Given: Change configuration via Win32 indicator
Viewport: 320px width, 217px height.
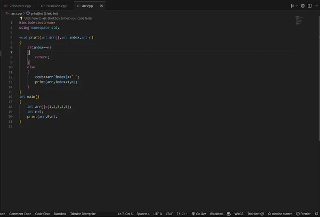Looking at the screenshot, I should (x=239, y=214).
